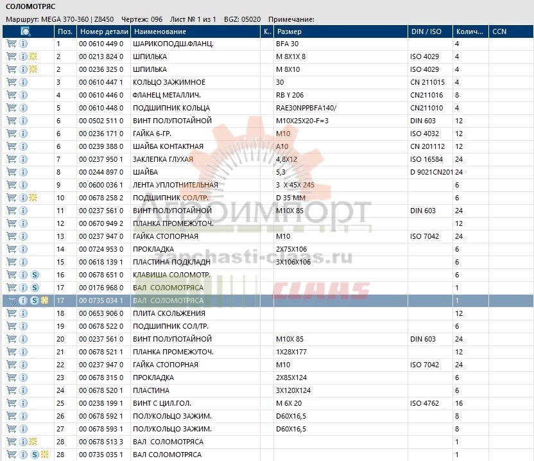Select part number 00 0678 315 0

(101, 378)
